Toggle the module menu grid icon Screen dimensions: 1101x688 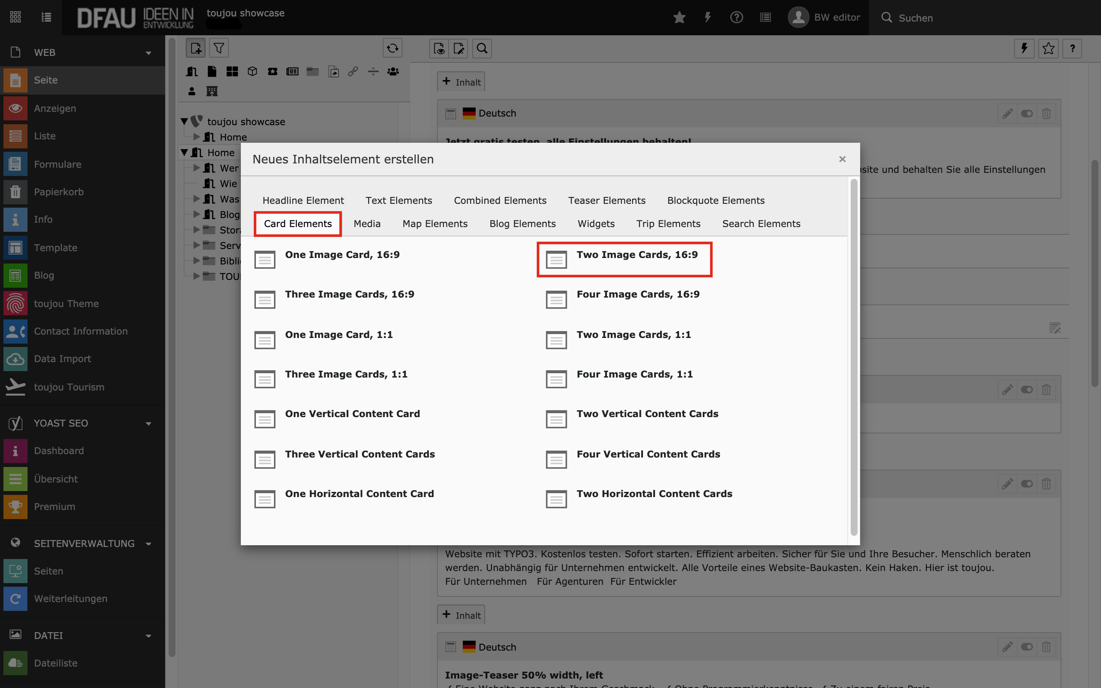(x=15, y=17)
